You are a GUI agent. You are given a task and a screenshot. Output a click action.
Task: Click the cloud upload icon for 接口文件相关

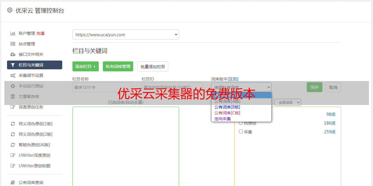coord(13,54)
